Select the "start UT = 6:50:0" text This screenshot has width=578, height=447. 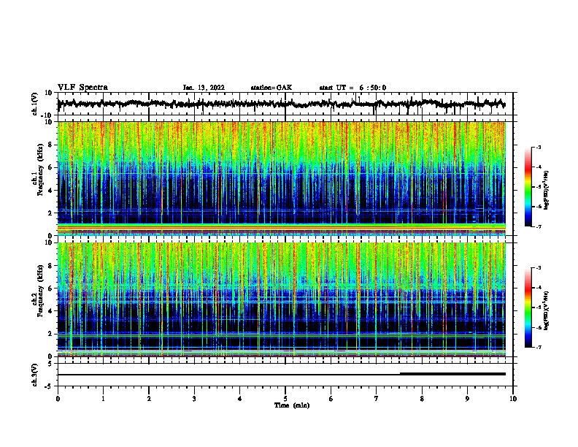pyautogui.click(x=352, y=88)
